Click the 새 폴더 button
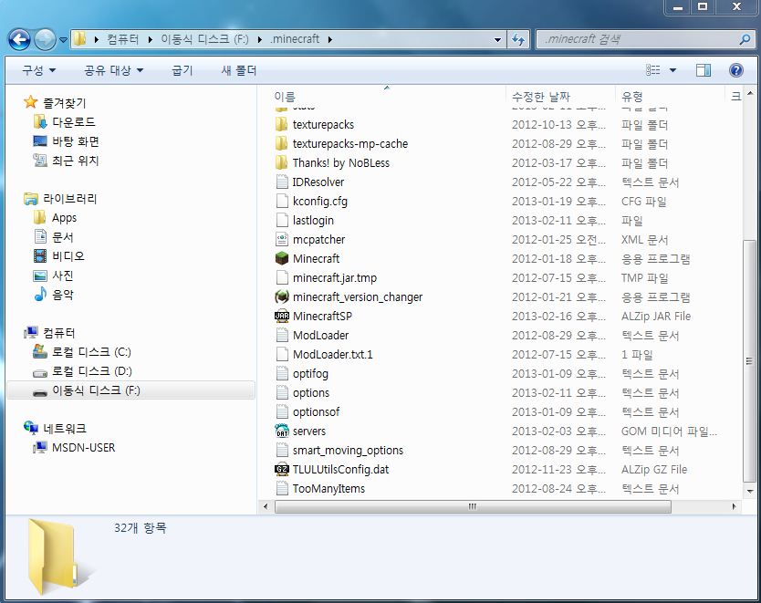The image size is (761, 603). coord(239,70)
